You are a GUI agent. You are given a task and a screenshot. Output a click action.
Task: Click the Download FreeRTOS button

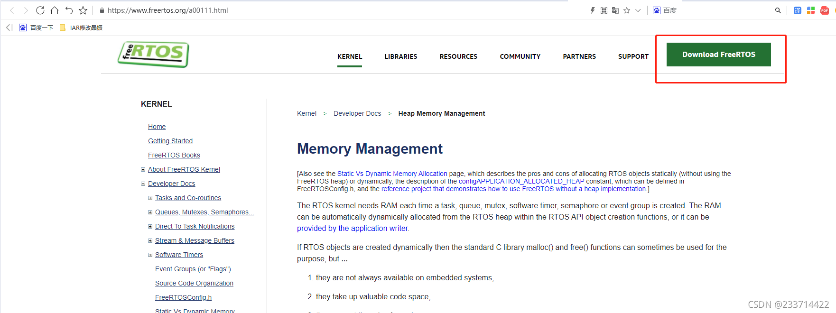pyautogui.click(x=719, y=55)
